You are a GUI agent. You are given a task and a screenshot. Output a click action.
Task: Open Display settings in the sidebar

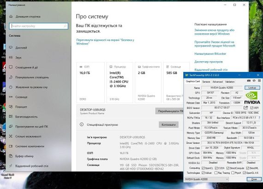(x=18, y=47)
